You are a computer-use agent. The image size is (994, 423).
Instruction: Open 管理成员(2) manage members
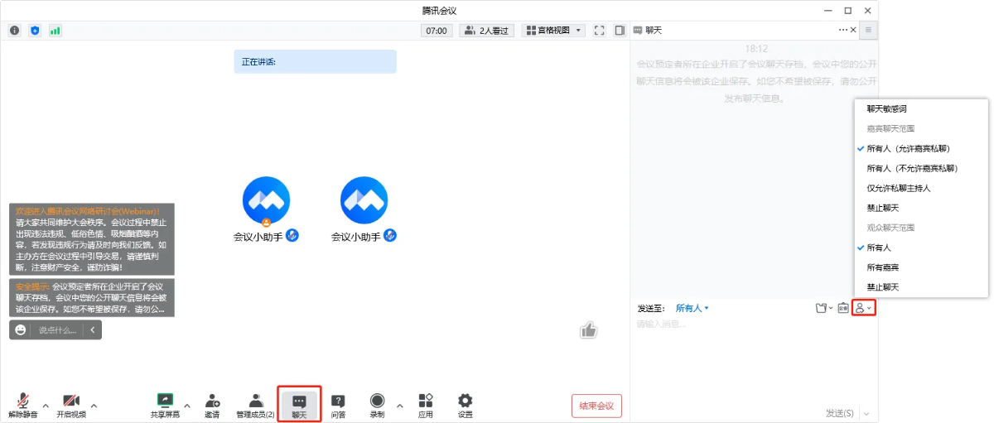(255, 405)
